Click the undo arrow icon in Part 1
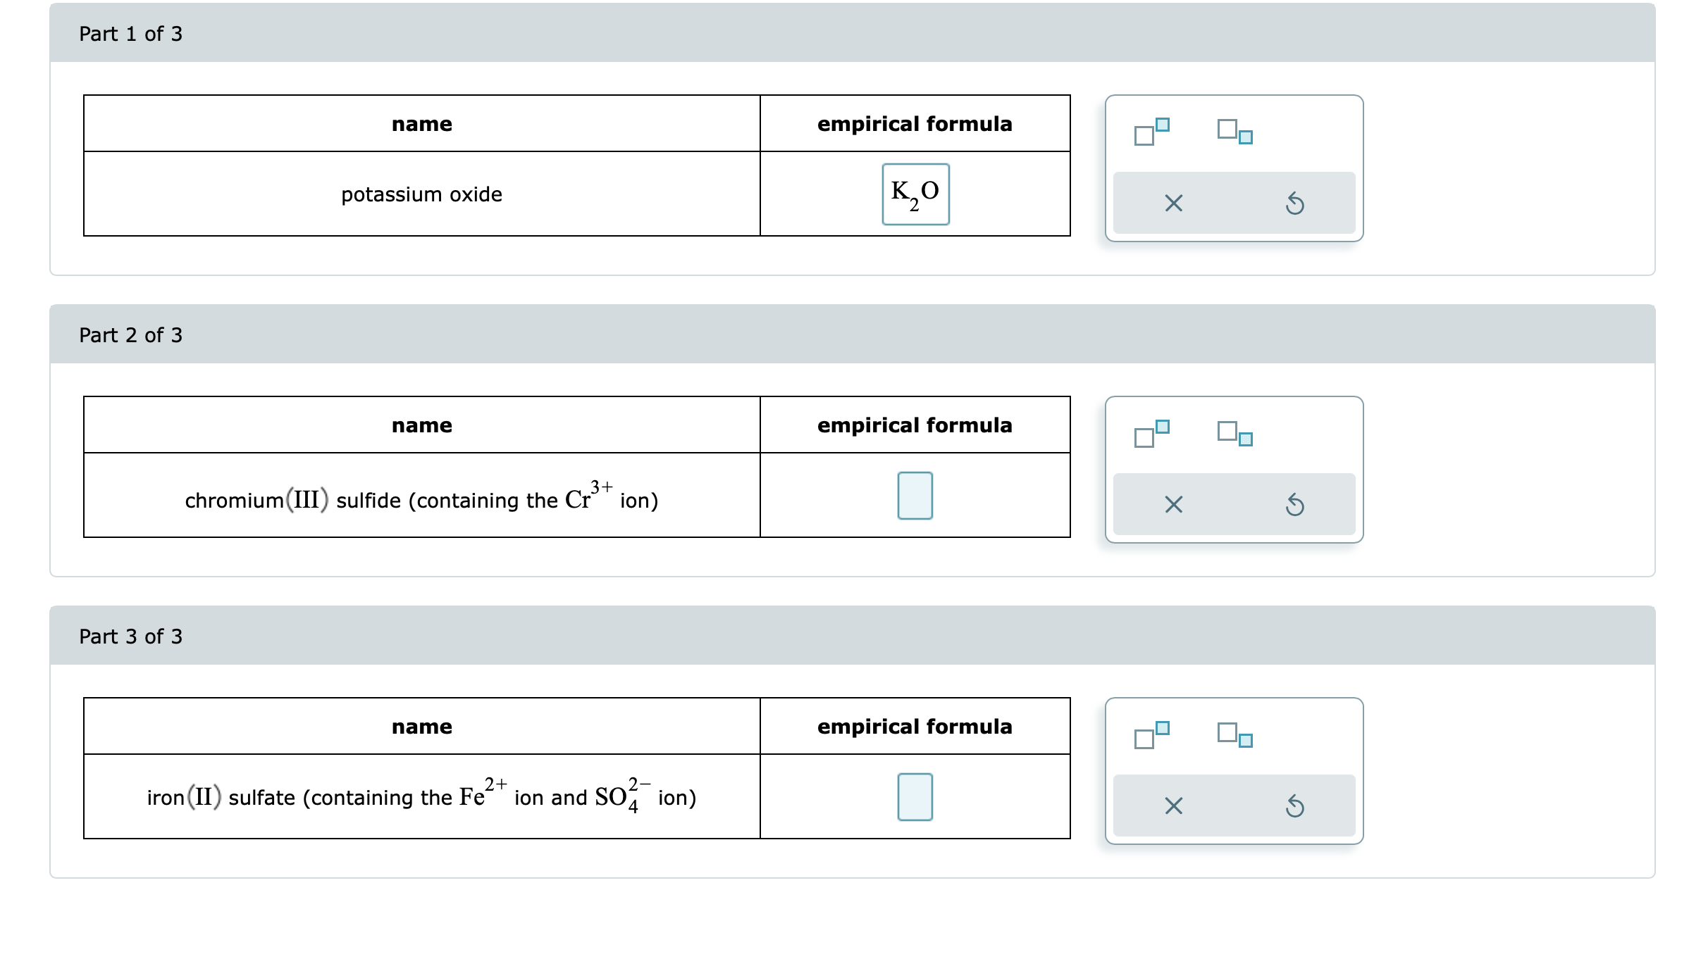 point(1295,203)
